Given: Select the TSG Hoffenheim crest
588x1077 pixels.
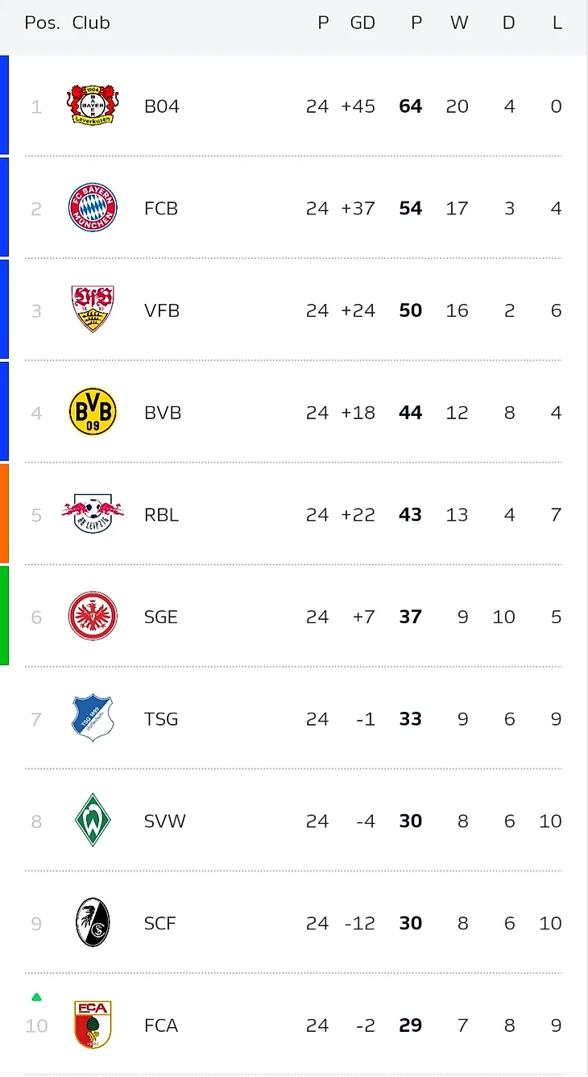Looking at the screenshot, I should point(93,718).
